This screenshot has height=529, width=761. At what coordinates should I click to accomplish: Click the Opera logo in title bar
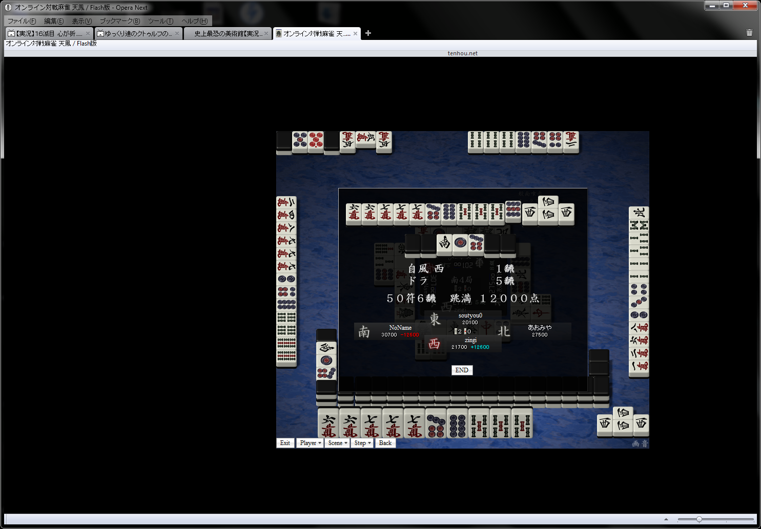(x=8, y=7)
